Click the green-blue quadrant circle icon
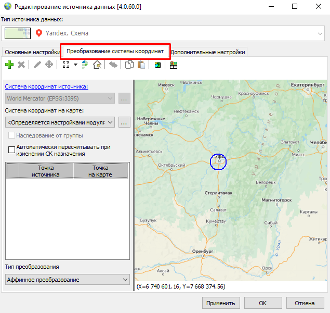This screenshot has height=313, width=330. 85,65
